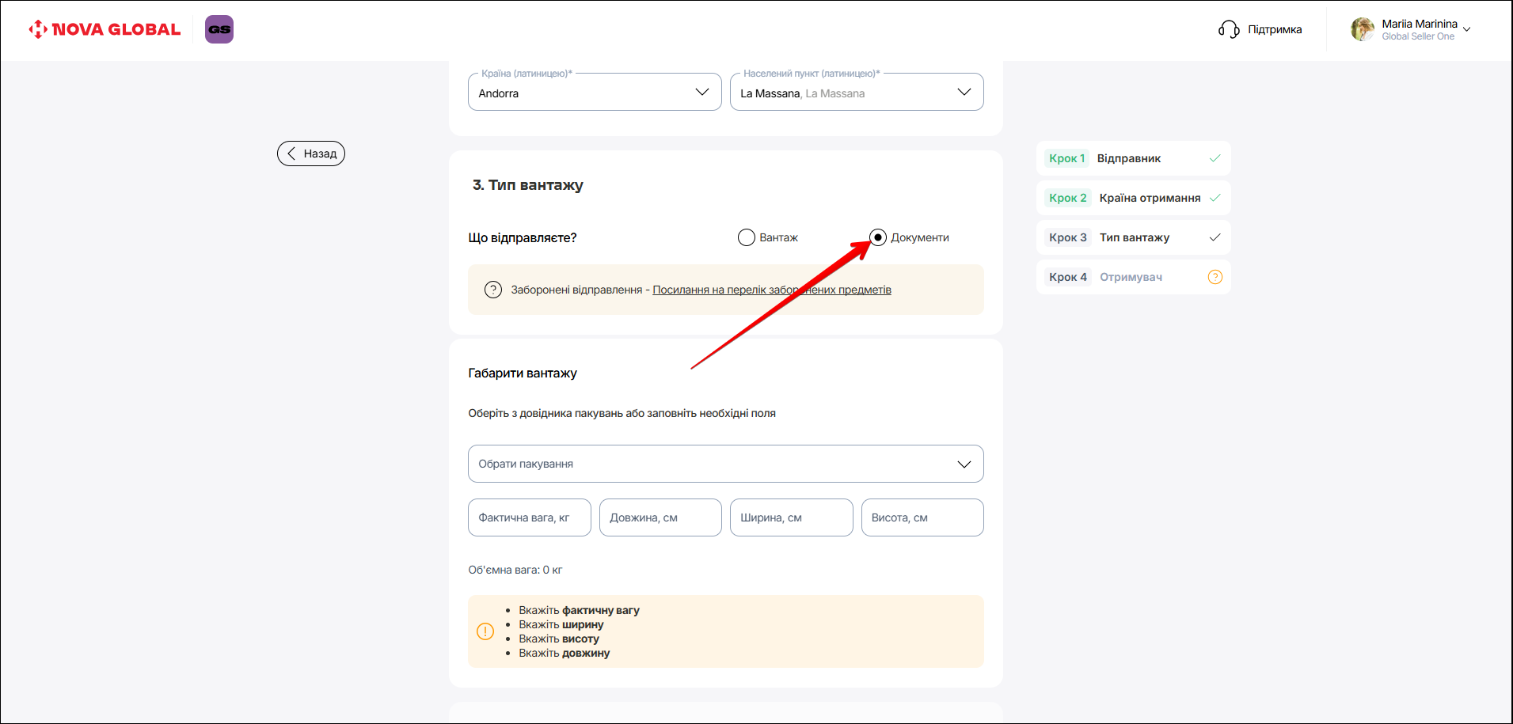Open the La Massana city dropdown
Viewport: 1513px width, 724px height.
coord(964,92)
